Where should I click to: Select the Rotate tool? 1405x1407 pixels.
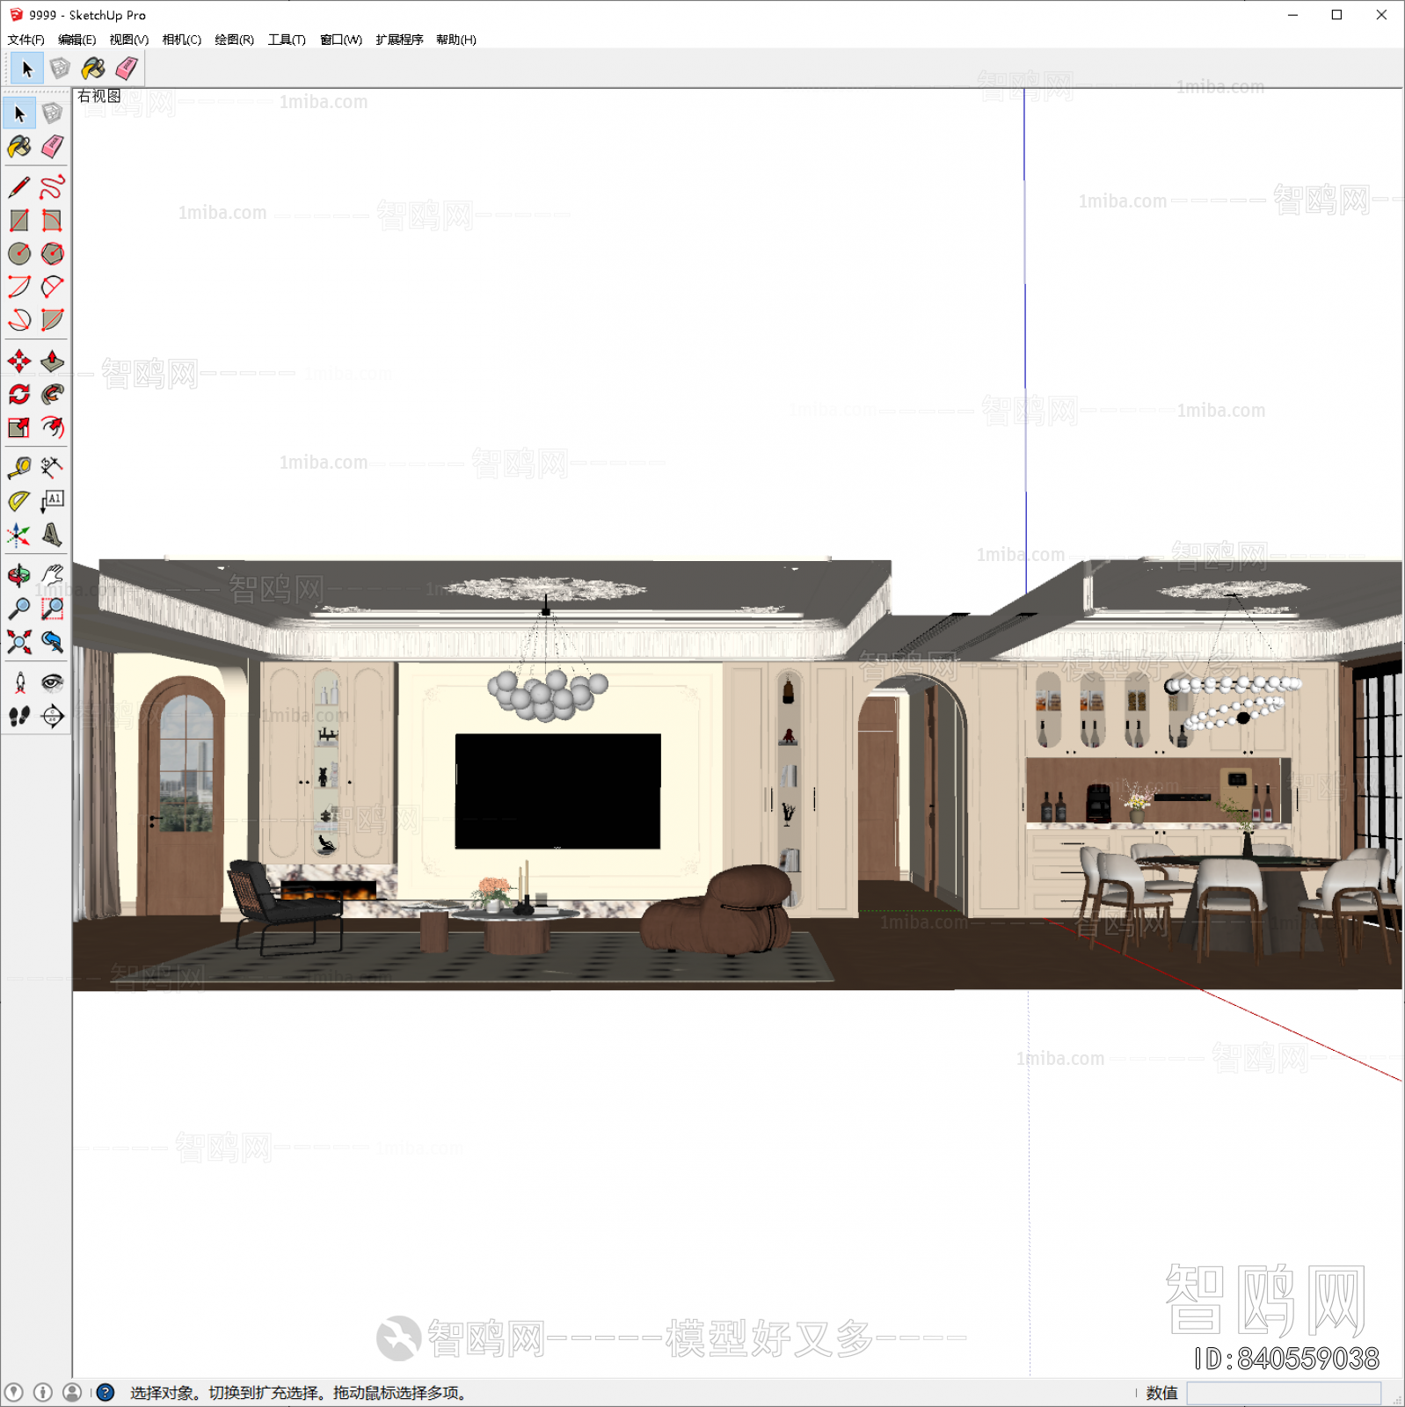[19, 395]
